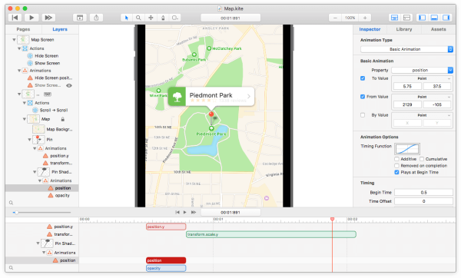The height and width of the screenshot is (278, 461).
Task: Uncheck the To Value checkbox
Action: point(363,78)
